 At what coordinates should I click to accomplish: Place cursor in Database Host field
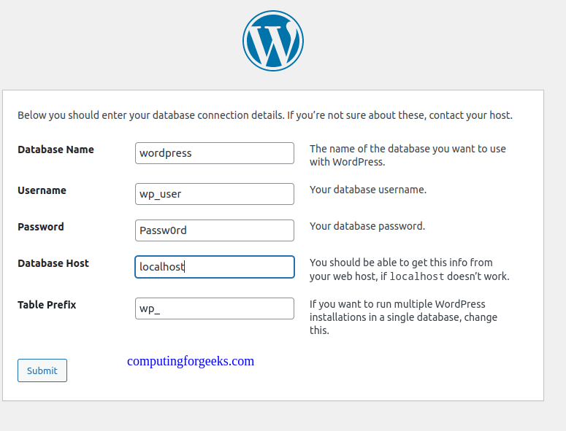[x=215, y=267]
